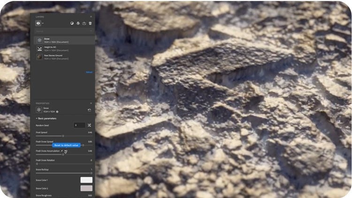
Task: Collapse the Basic parameters section
Action: (x=37, y=119)
